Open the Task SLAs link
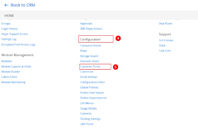The height and width of the screenshot is (132, 198). [165, 51]
